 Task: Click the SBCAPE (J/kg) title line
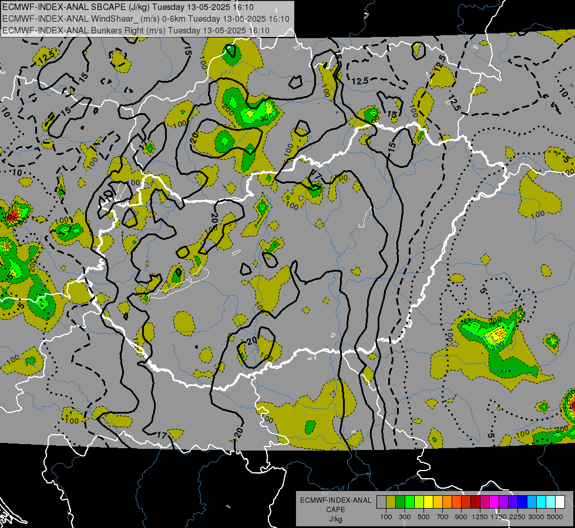point(127,7)
